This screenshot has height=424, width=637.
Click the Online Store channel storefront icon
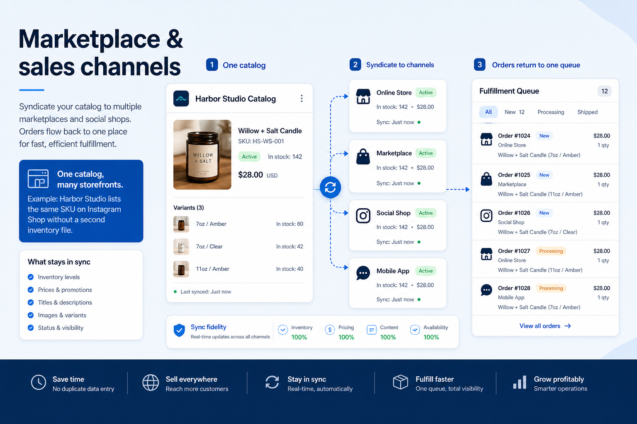click(363, 96)
